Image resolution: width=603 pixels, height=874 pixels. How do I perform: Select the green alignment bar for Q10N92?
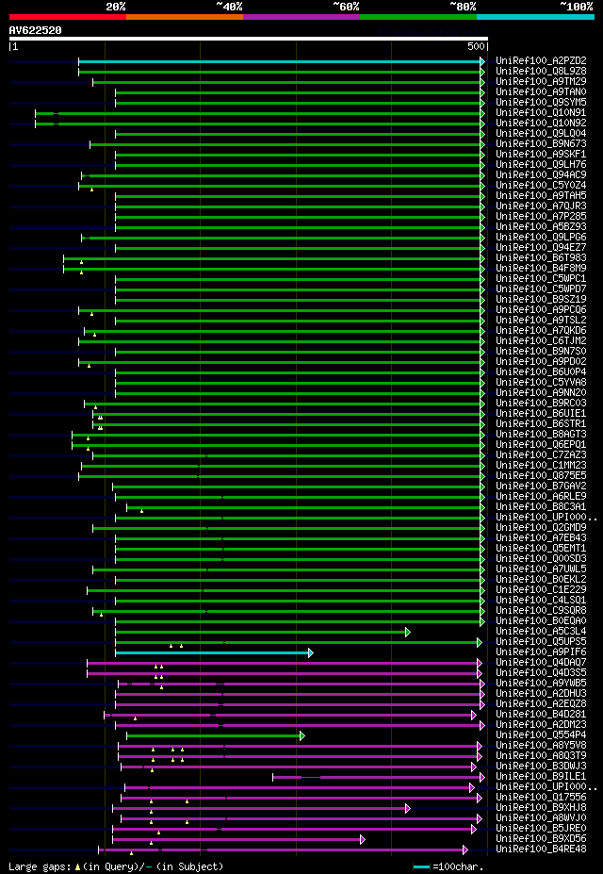[257, 124]
